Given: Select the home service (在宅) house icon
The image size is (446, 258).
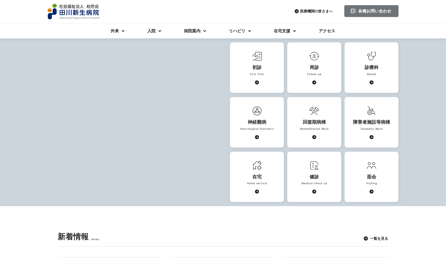Looking at the screenshot, I should pyautogui.click(x=257, y=165).
